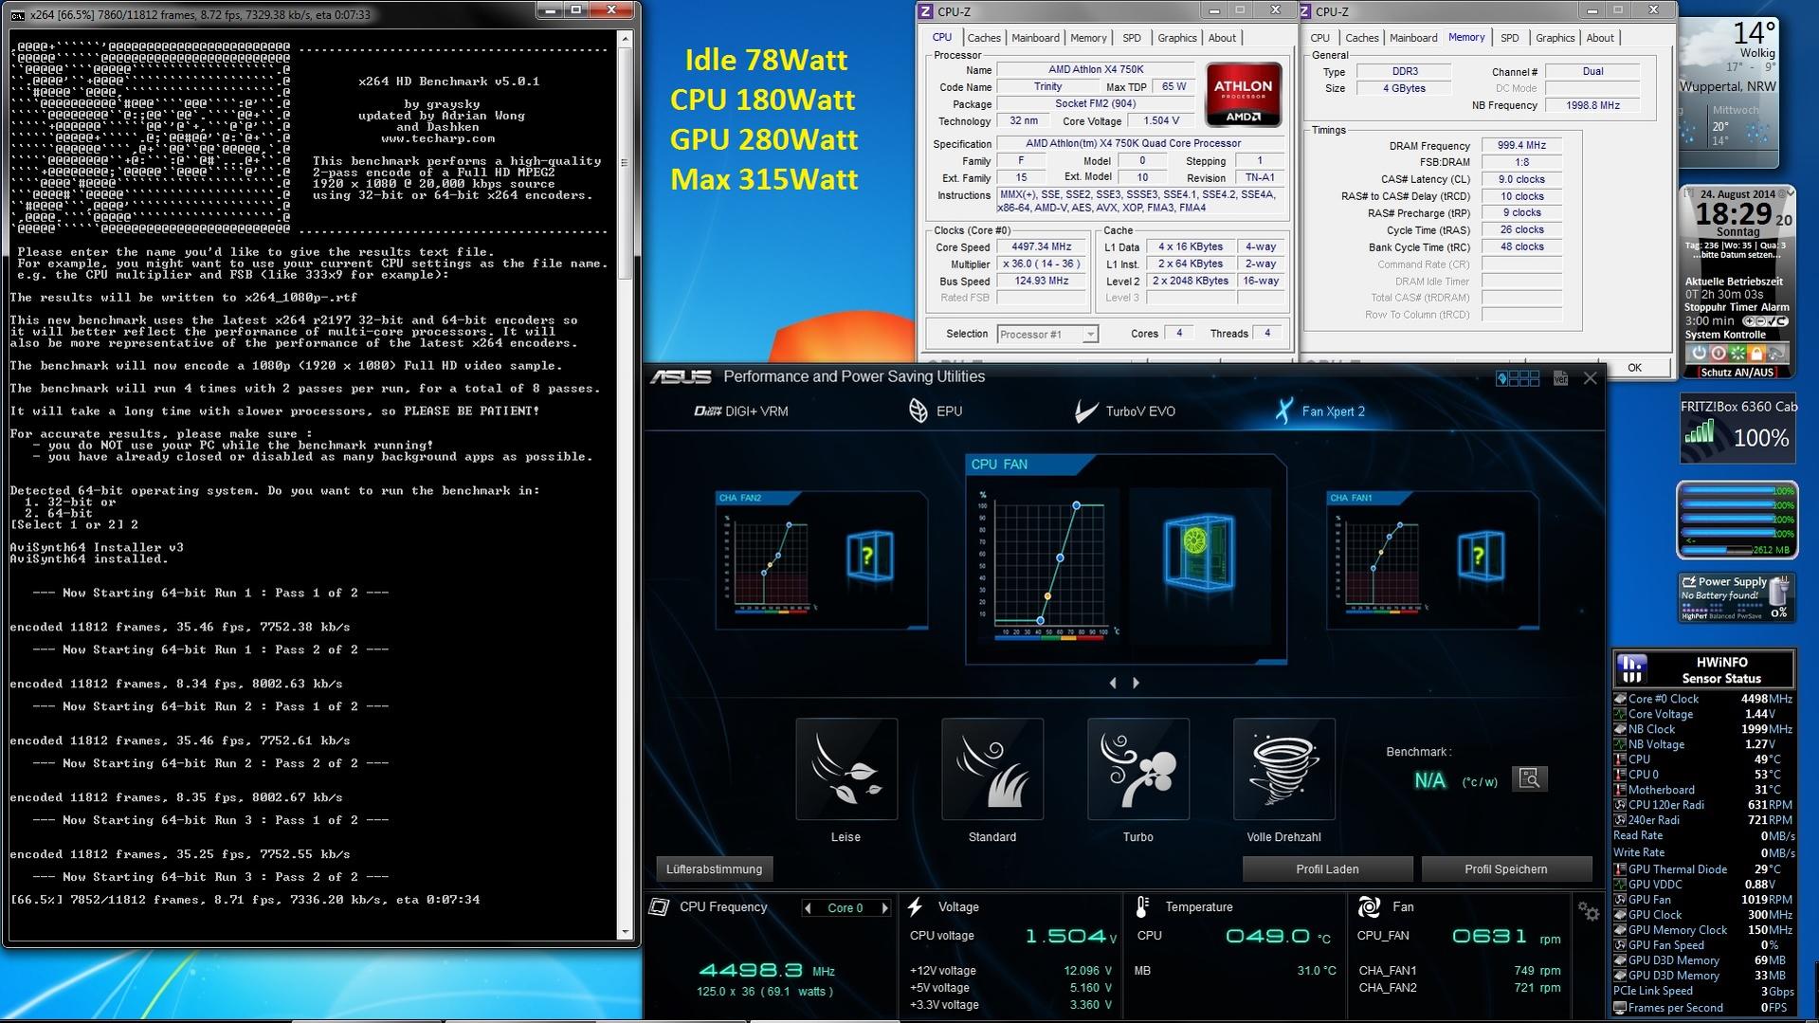The width and height of the screenshot is (1819, 1023).
Task: Switch to previous core in CPU Frequency
Action: [808, 908]
